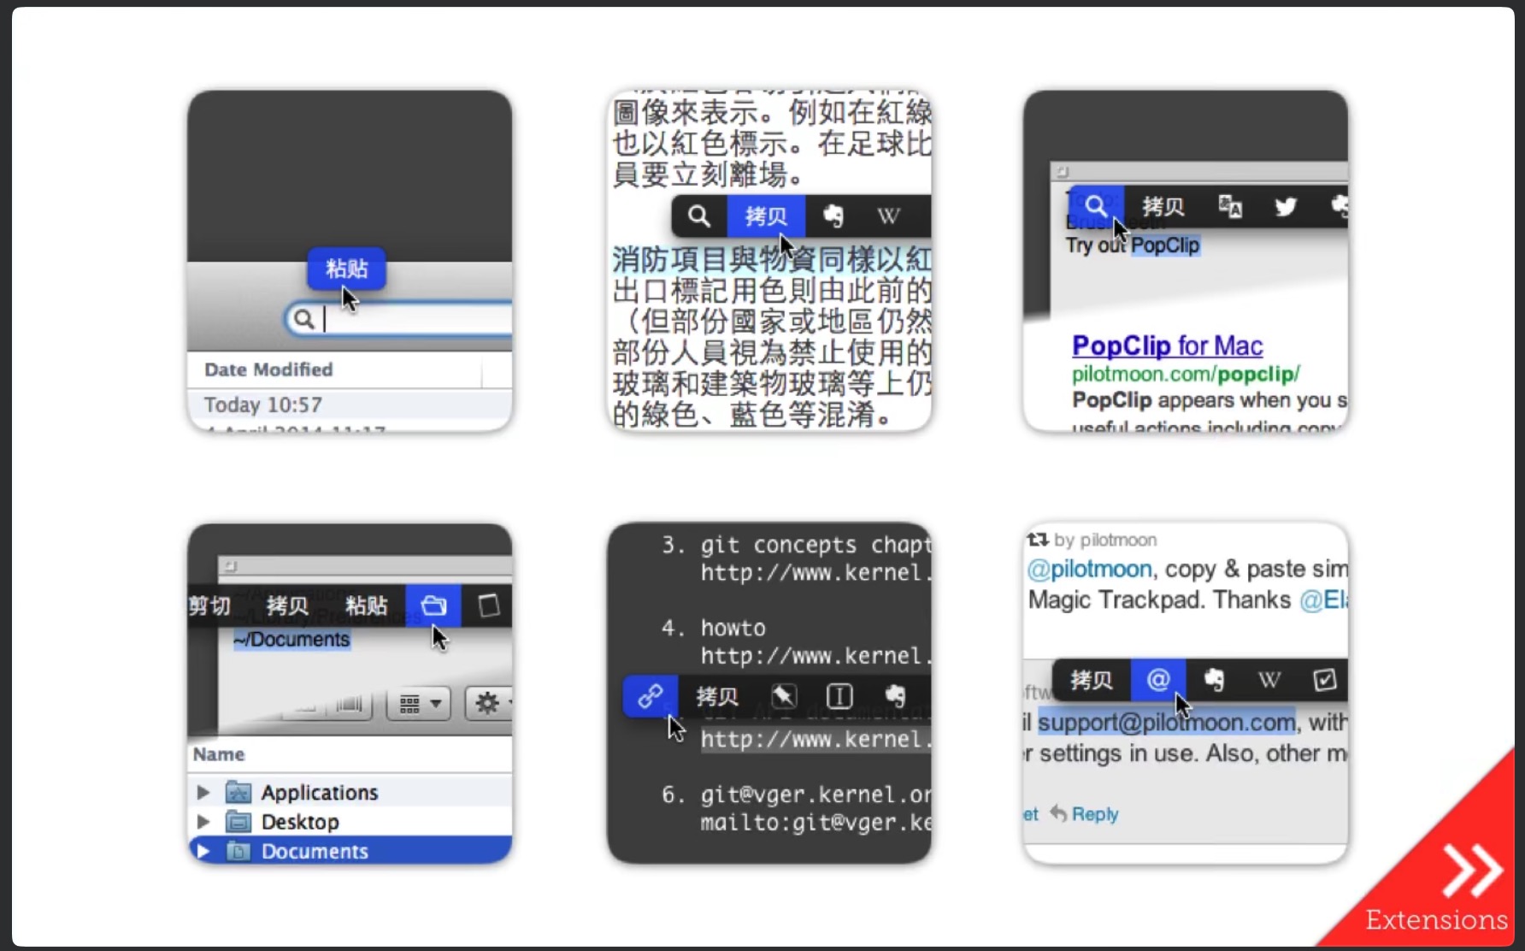
Task: Click 粘贴 paste in the Finder popup bar
Action: pos(366,605)
